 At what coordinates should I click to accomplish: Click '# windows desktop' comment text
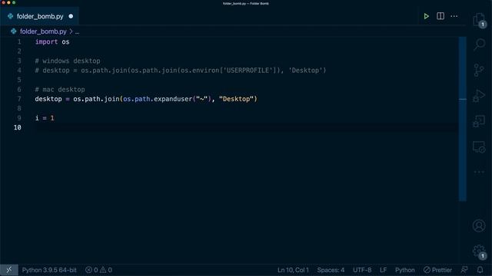tap(68, 61)
